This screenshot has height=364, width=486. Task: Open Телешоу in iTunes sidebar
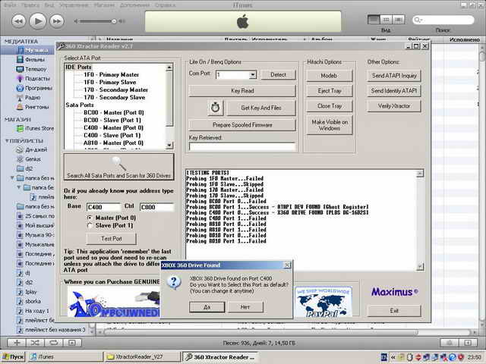pos(31,69)
